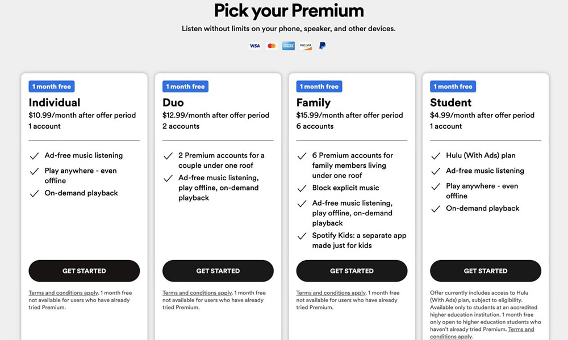The height and width of the screenshot is (340, 568).
Task: Click the Visa payment icon
Action: (x=254, y=46)
